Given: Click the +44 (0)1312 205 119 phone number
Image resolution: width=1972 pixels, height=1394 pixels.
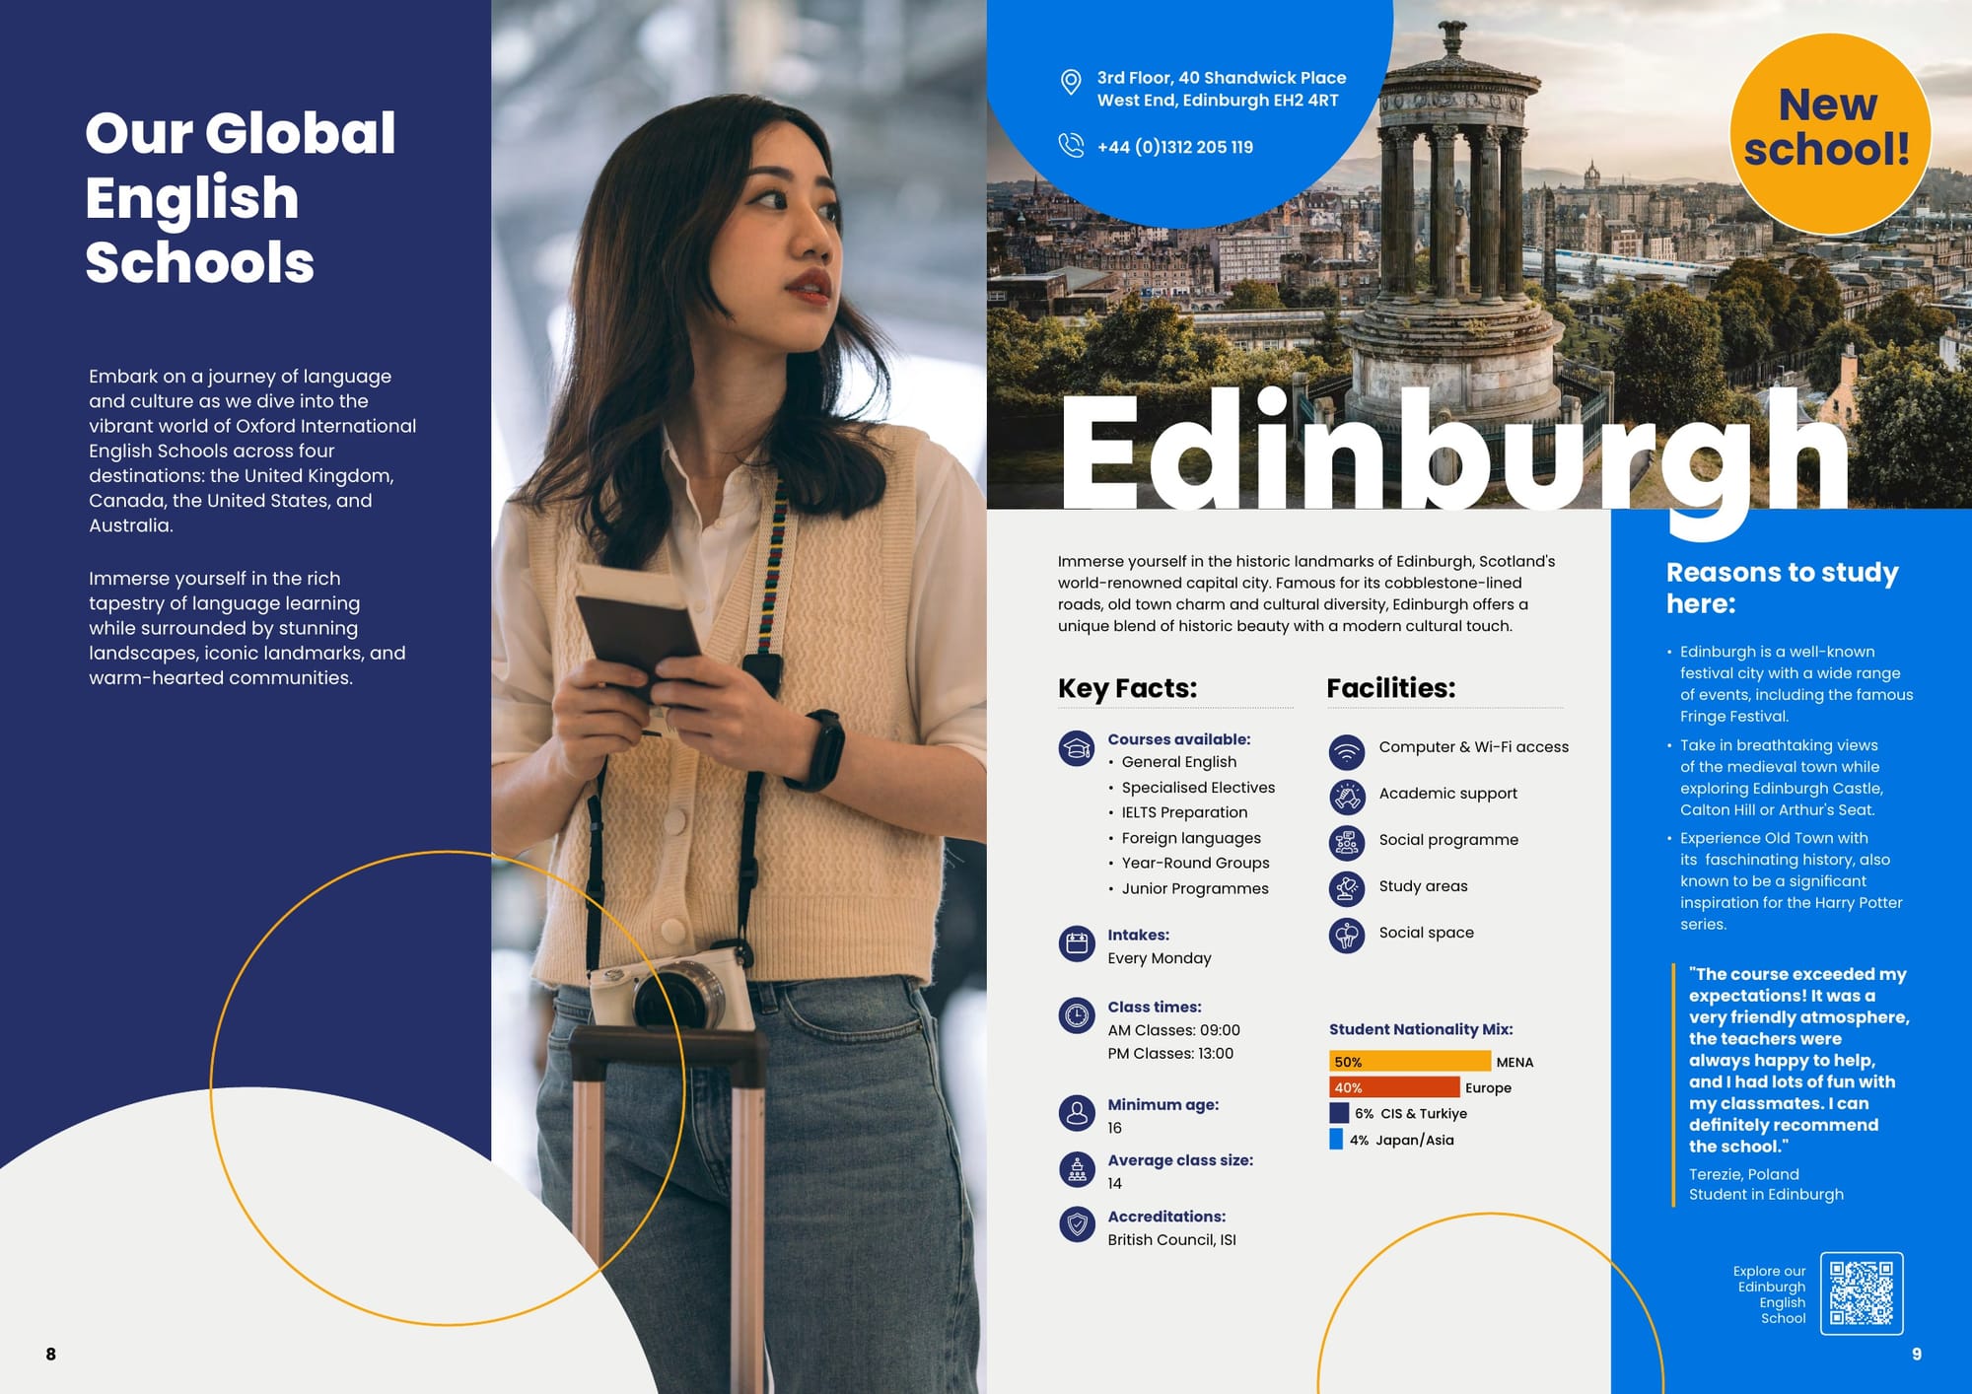Looking at the screenshot, I should (1174, 147).
